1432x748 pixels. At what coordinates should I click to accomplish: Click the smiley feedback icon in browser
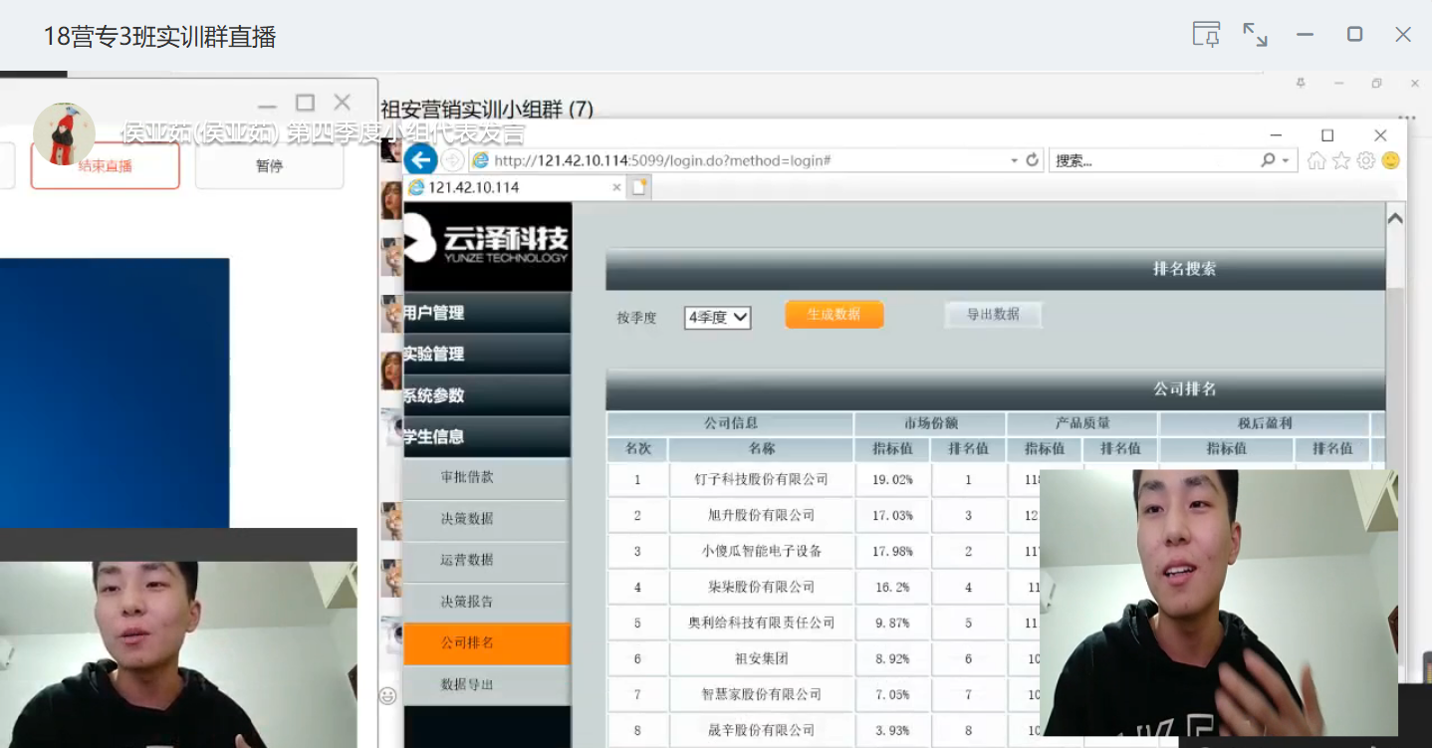point(1390,160)
